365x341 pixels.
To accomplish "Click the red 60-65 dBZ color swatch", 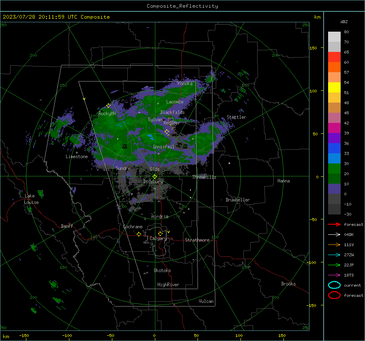I will [x=334, y=57].
